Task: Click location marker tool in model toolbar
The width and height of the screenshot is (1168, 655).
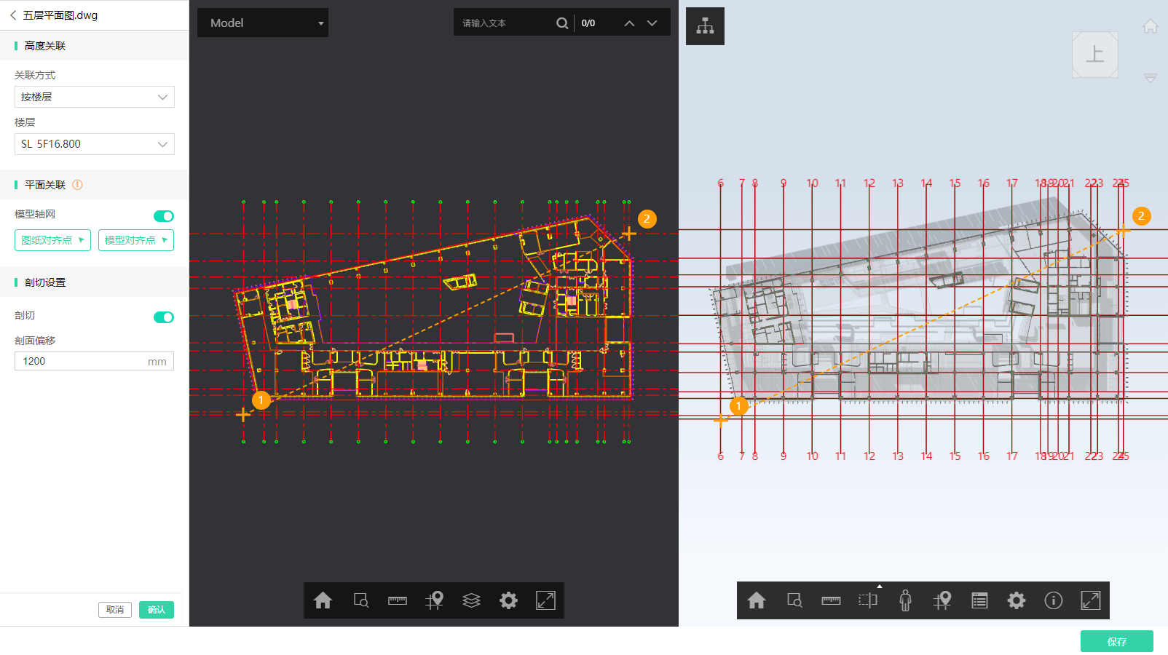Action: click(942, 600)
